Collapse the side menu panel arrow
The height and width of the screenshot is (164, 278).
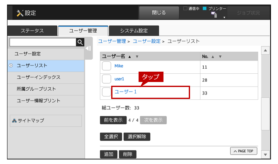(x=88, y=48)
